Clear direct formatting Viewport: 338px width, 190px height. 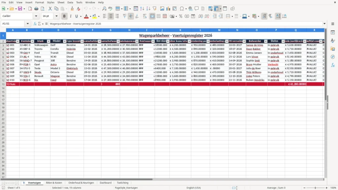click(79, 9)
